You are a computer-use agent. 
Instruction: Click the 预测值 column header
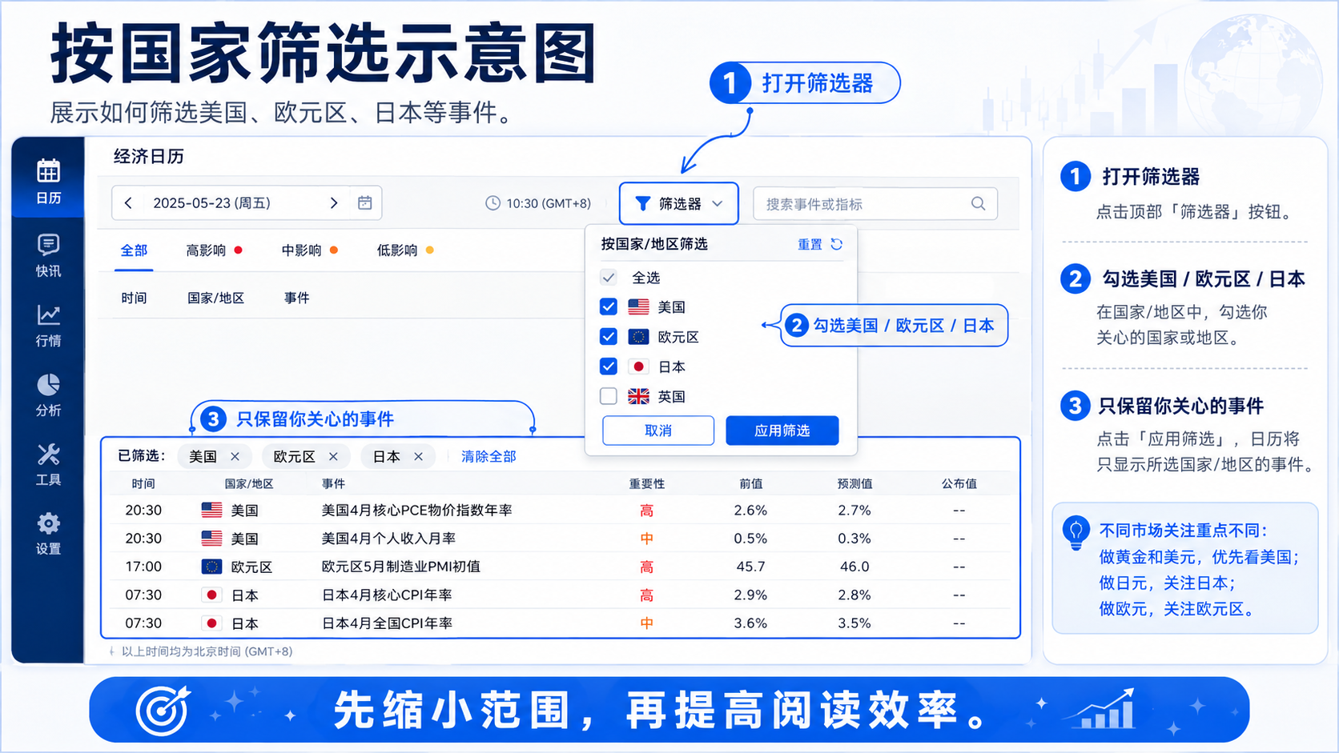(x=854, y=483)
